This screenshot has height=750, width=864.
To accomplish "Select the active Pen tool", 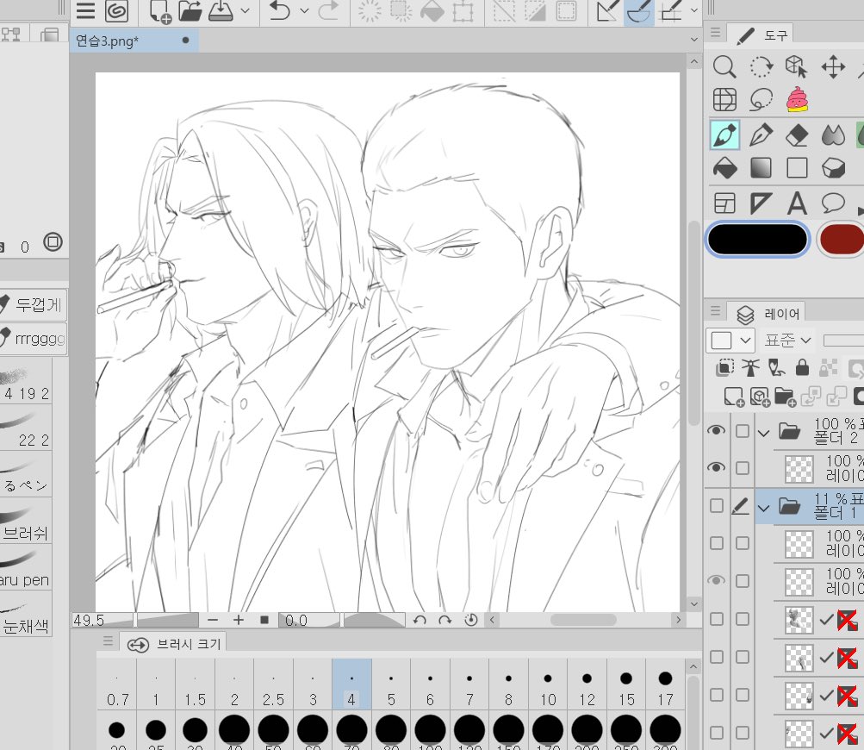I will (x=724, y=134).
